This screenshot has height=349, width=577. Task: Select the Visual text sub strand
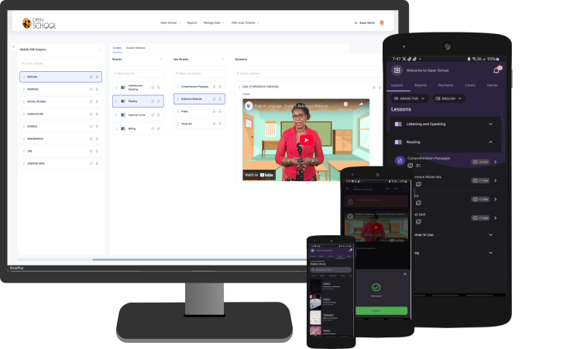199,124
